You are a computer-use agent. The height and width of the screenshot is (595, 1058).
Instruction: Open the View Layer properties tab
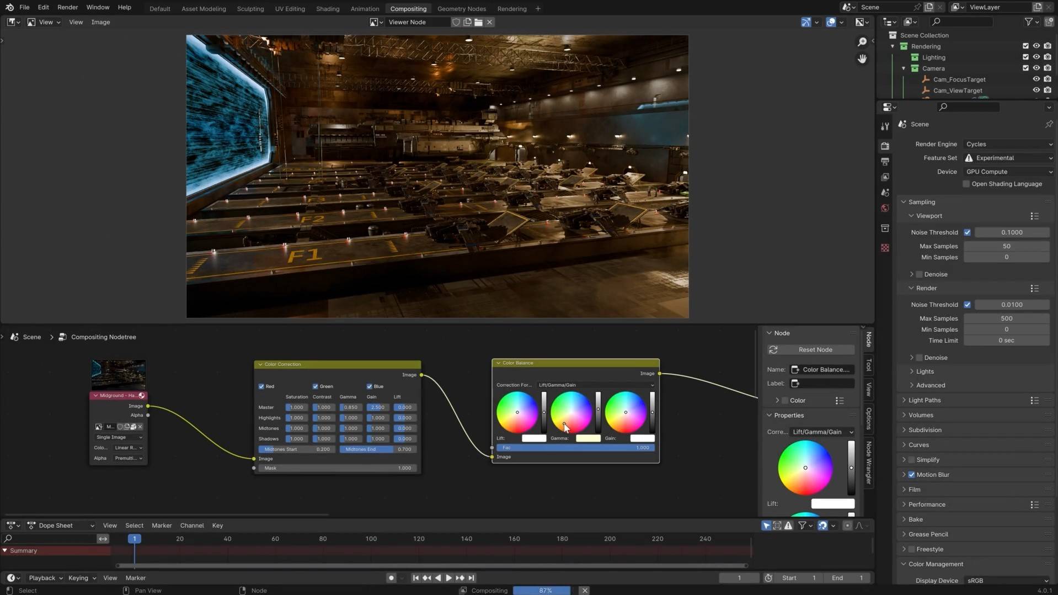coord(885,177)
